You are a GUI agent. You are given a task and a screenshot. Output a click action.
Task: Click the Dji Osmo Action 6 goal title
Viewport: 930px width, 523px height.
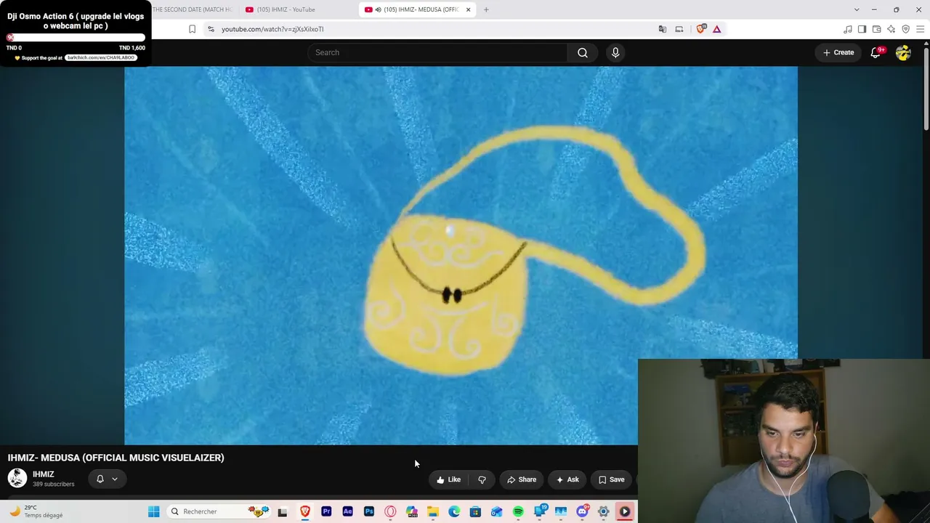pyautogui.click(x=76, y=20)
